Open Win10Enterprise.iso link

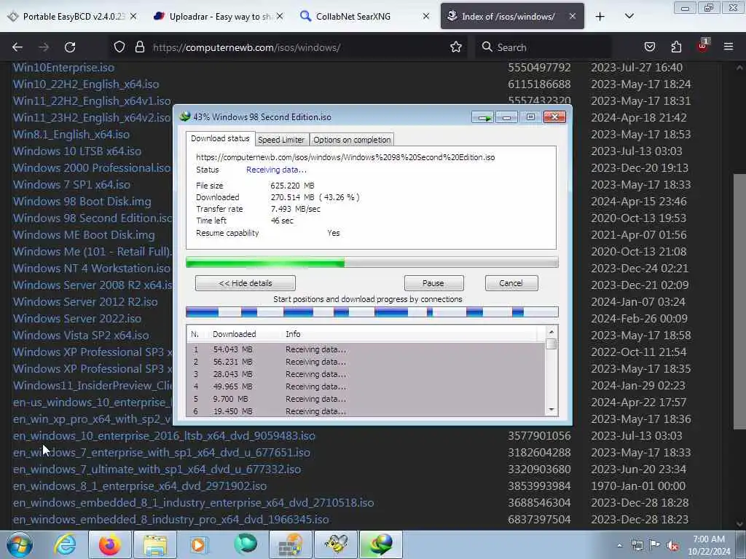point(64,68)
